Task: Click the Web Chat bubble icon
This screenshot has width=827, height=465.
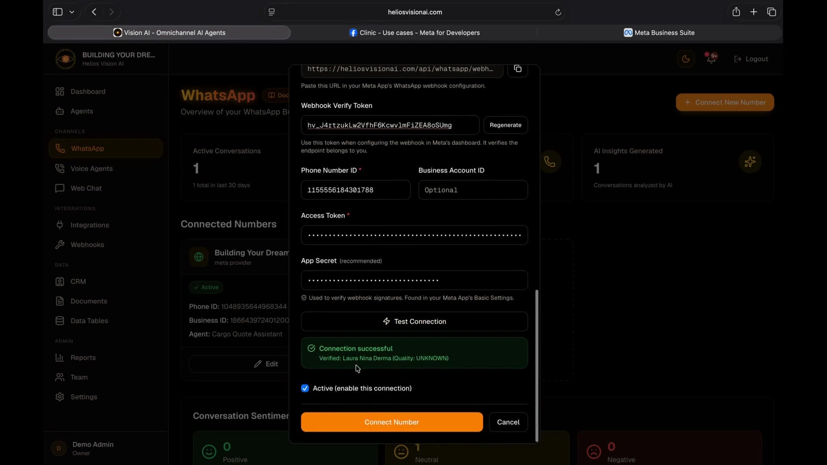Action: point(60,188)
